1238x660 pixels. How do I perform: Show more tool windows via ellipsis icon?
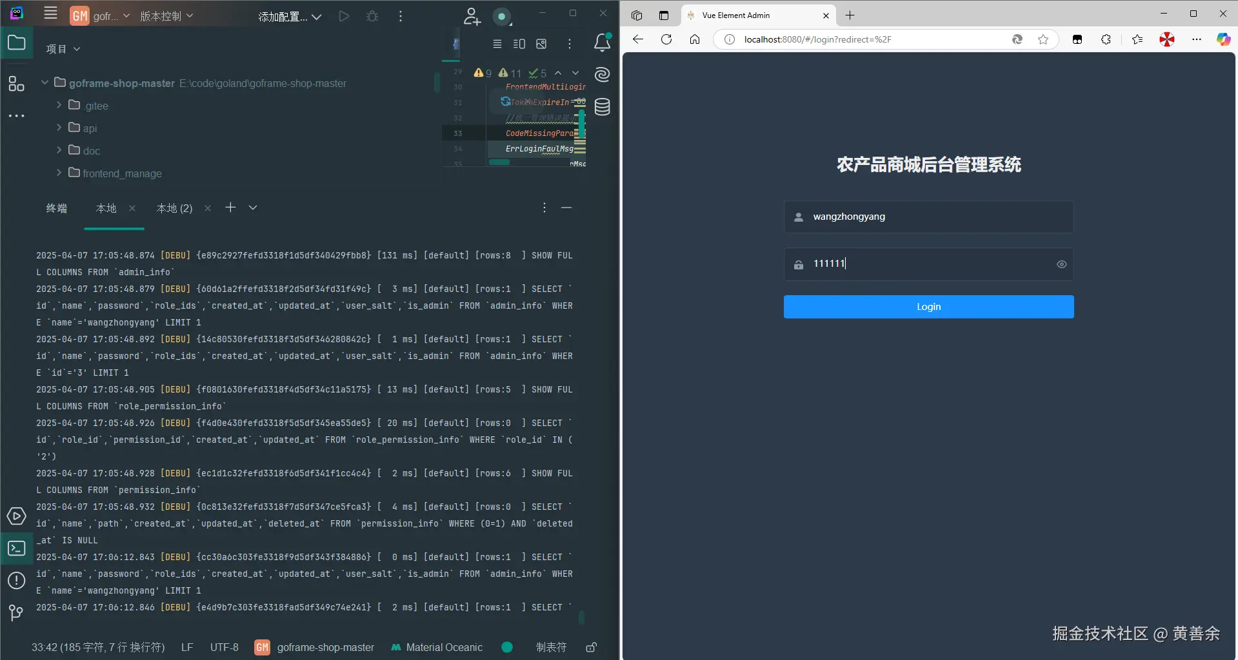pos(16,116)
